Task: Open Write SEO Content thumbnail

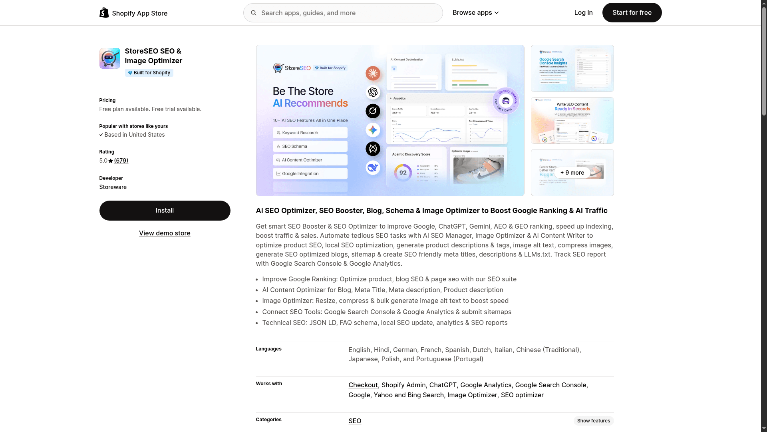Action: (572, 120)
